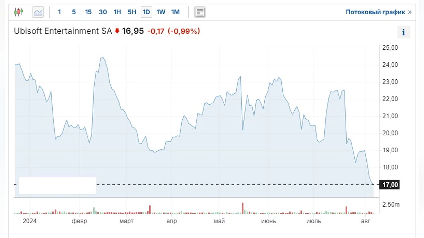424x238 pixels.
Task: Select the area chart type icon
Action: (x=38, y=12)
